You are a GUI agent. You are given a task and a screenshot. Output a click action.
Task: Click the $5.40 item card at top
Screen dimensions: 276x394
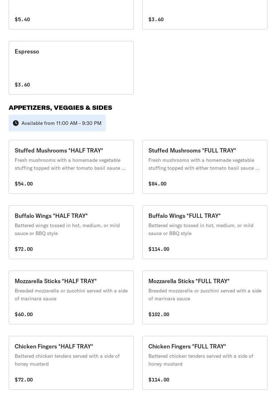71,14
